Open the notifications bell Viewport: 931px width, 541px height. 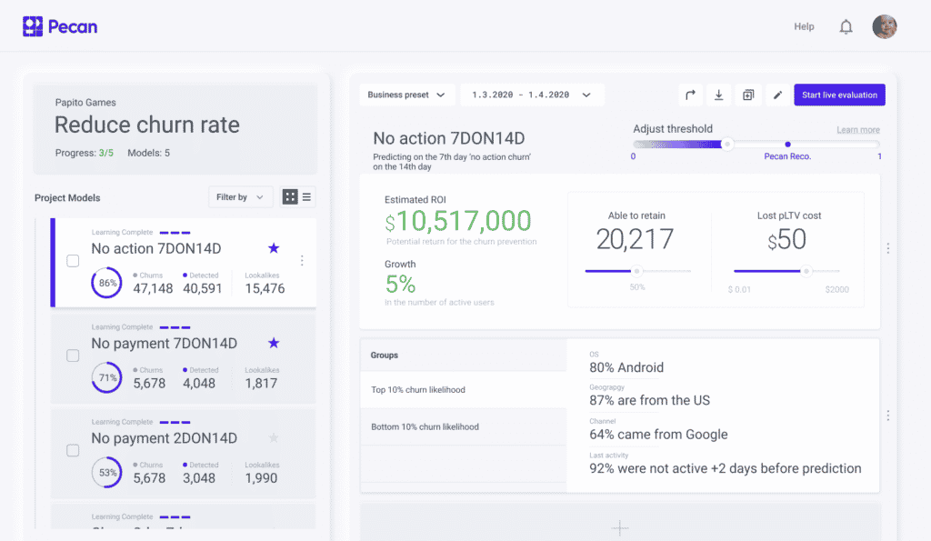click(x=846, y=26)
